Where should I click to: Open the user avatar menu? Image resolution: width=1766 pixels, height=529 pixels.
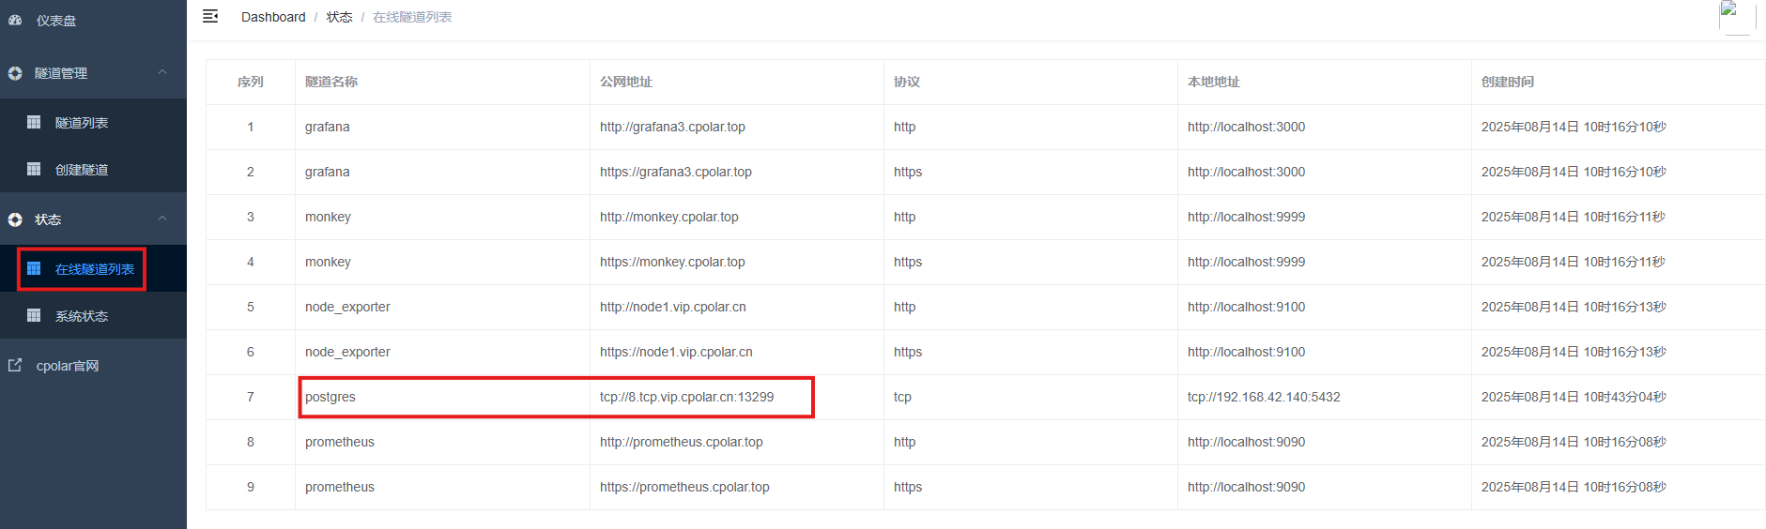(x=1736, y=16)
